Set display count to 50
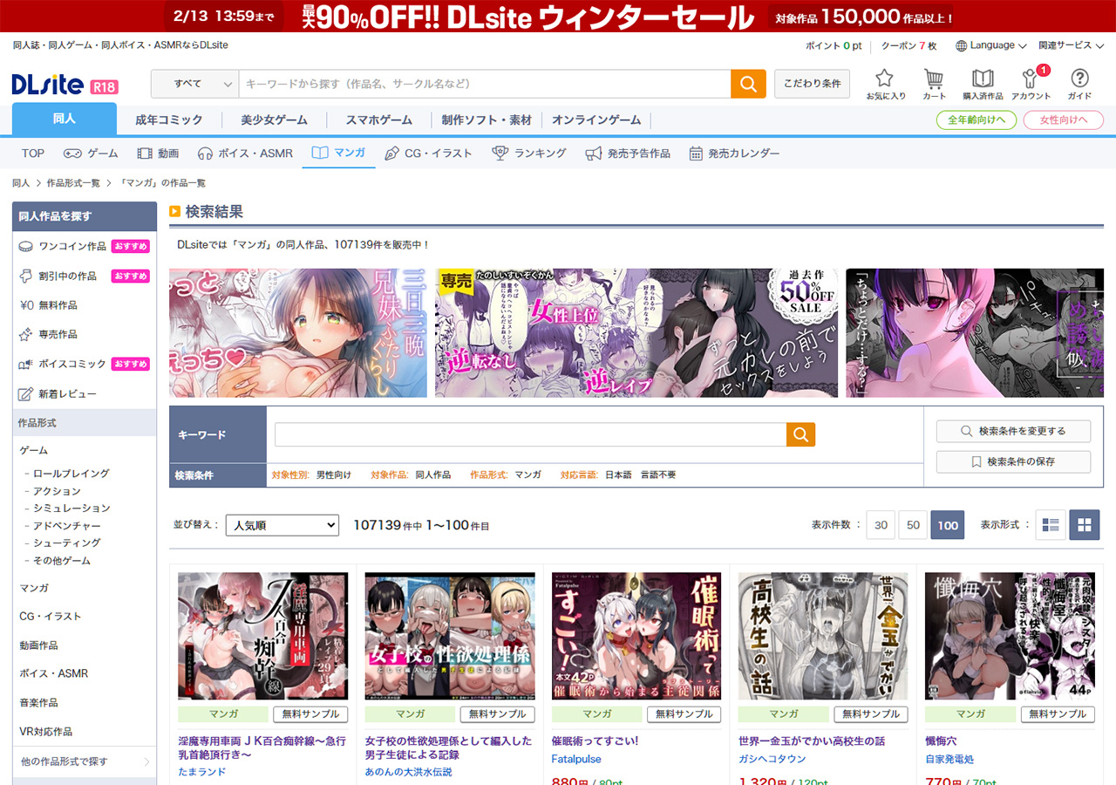This screenshot has width=1116, height=785. (913, 525)
